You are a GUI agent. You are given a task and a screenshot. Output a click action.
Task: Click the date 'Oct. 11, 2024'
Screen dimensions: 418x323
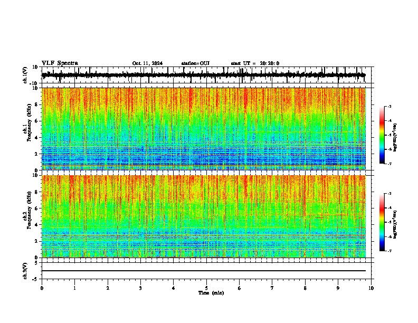(x=147, y=63)
